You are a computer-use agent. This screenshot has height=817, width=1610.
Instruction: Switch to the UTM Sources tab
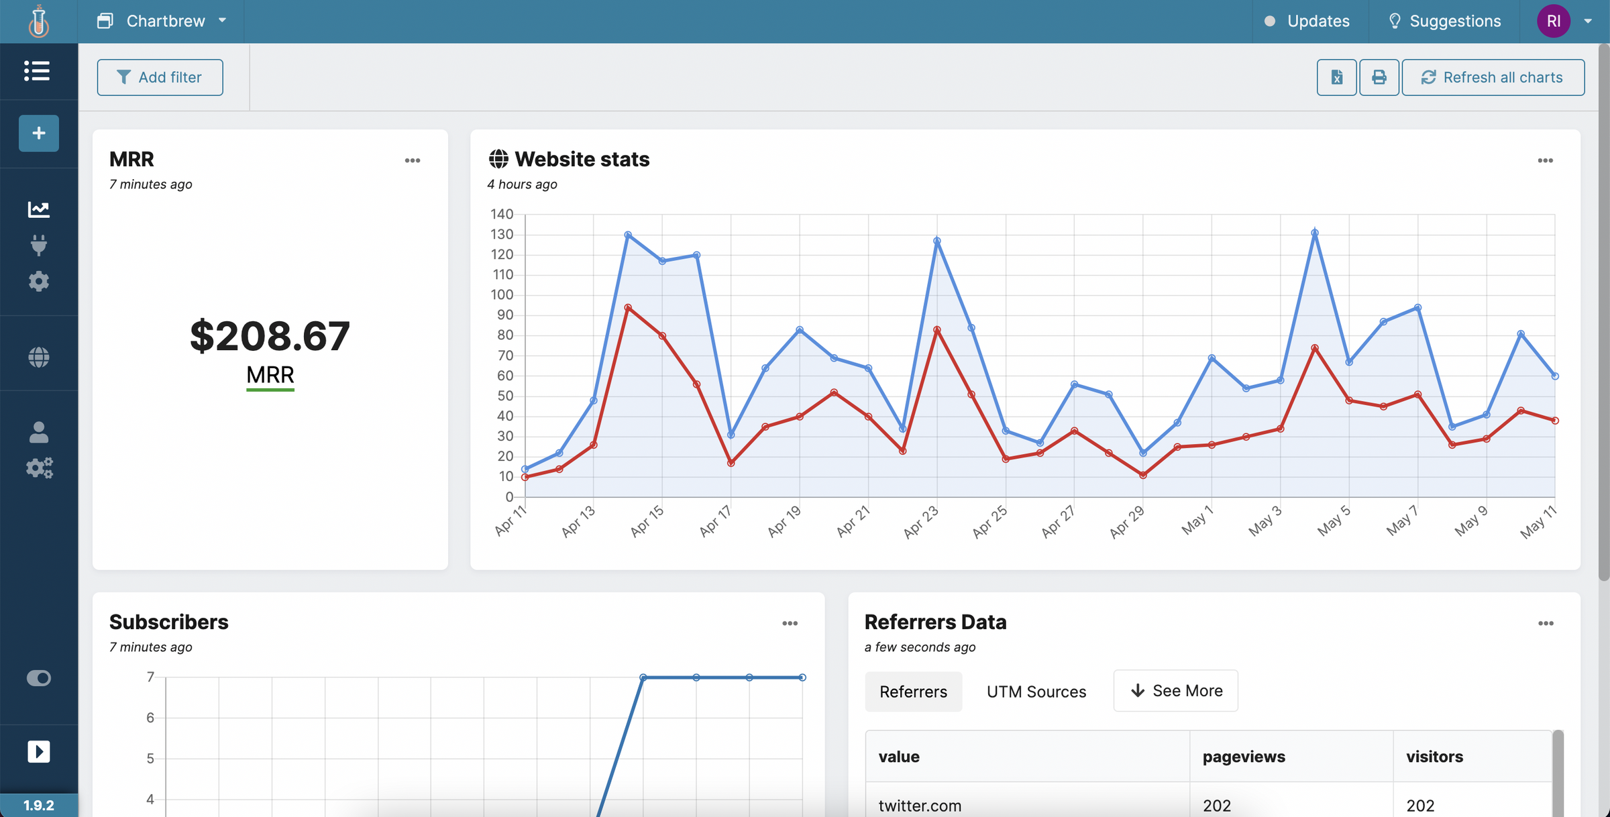click(1035, 691)
